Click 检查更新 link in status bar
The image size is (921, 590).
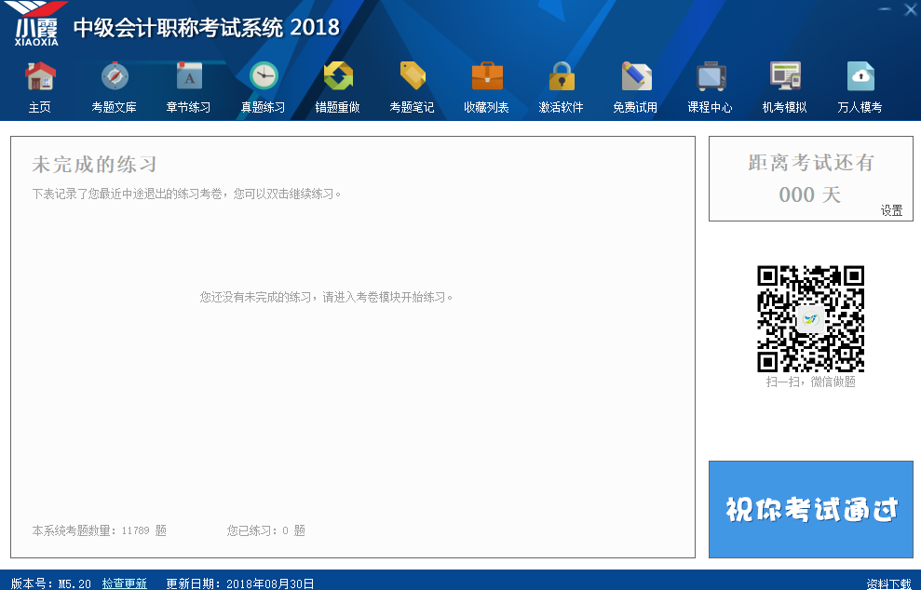click(x=125, y=583)
